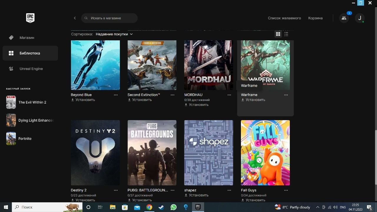Select the Библиотека sidebar item
The height and width of the screenshot is (212, 377).
pos(30,53)
